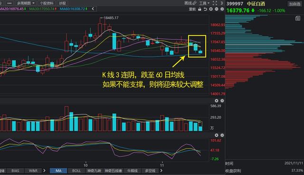Click the 重载 reload button

click(192, 9)
